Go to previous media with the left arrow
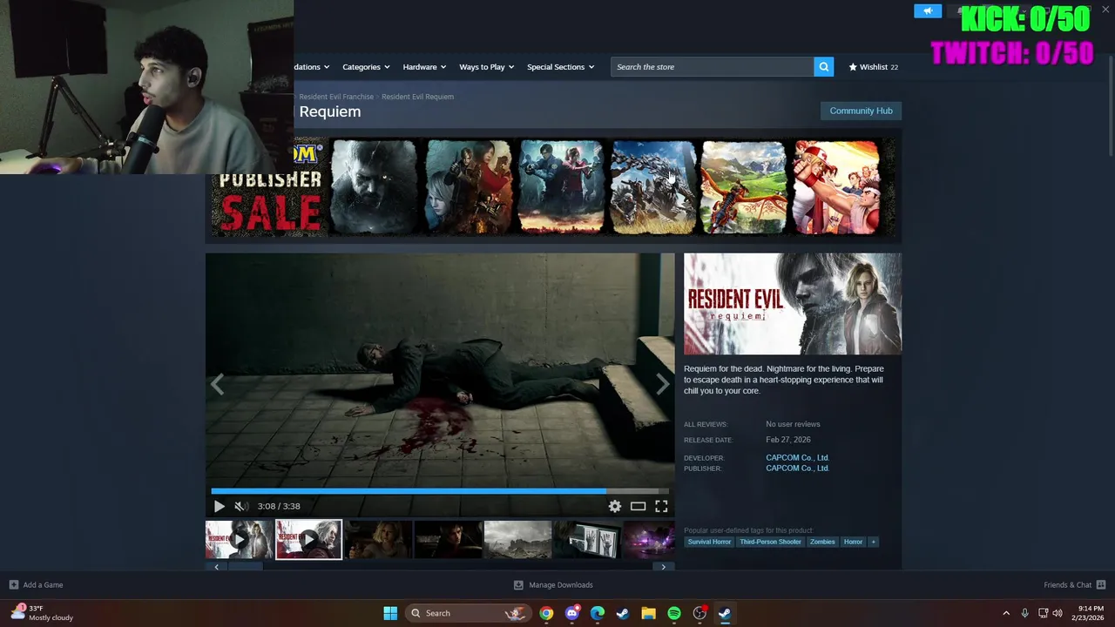This screenshot has height=627, width=1115. (217, 384)
